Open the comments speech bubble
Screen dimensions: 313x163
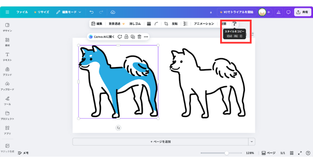[x=288, y=12]
